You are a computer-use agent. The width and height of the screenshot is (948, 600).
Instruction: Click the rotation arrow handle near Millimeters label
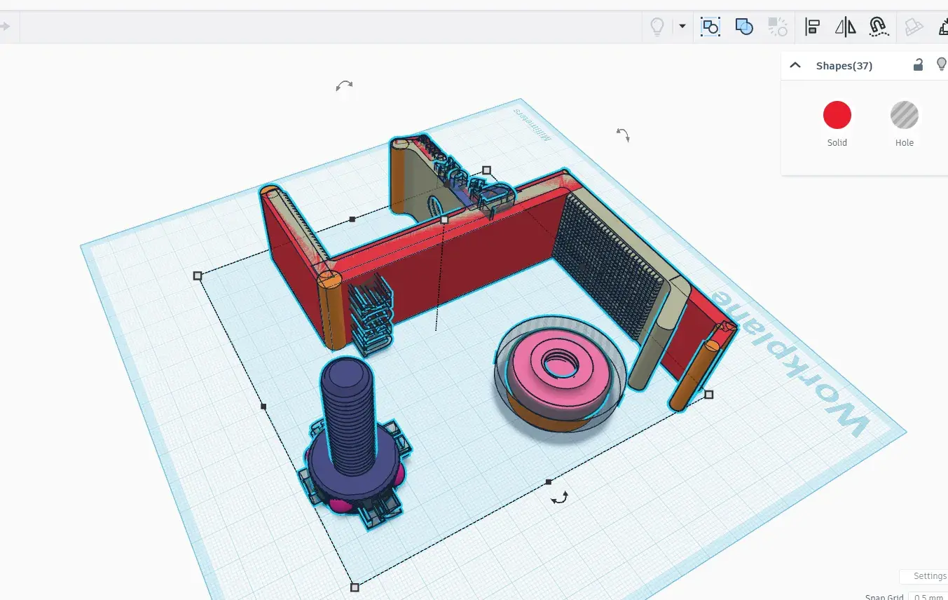pos(623,135)
